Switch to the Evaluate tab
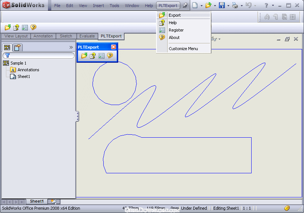Viewport: 304px width, 213px height. (x=87, y=36)
